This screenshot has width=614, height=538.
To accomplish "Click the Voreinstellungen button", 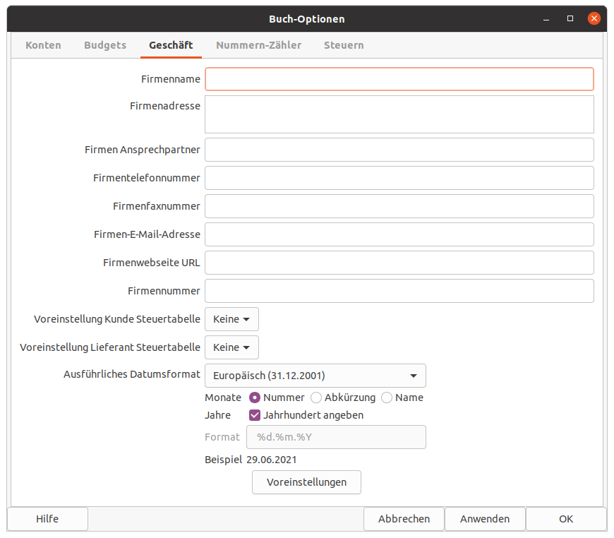I will click(306, 482).
